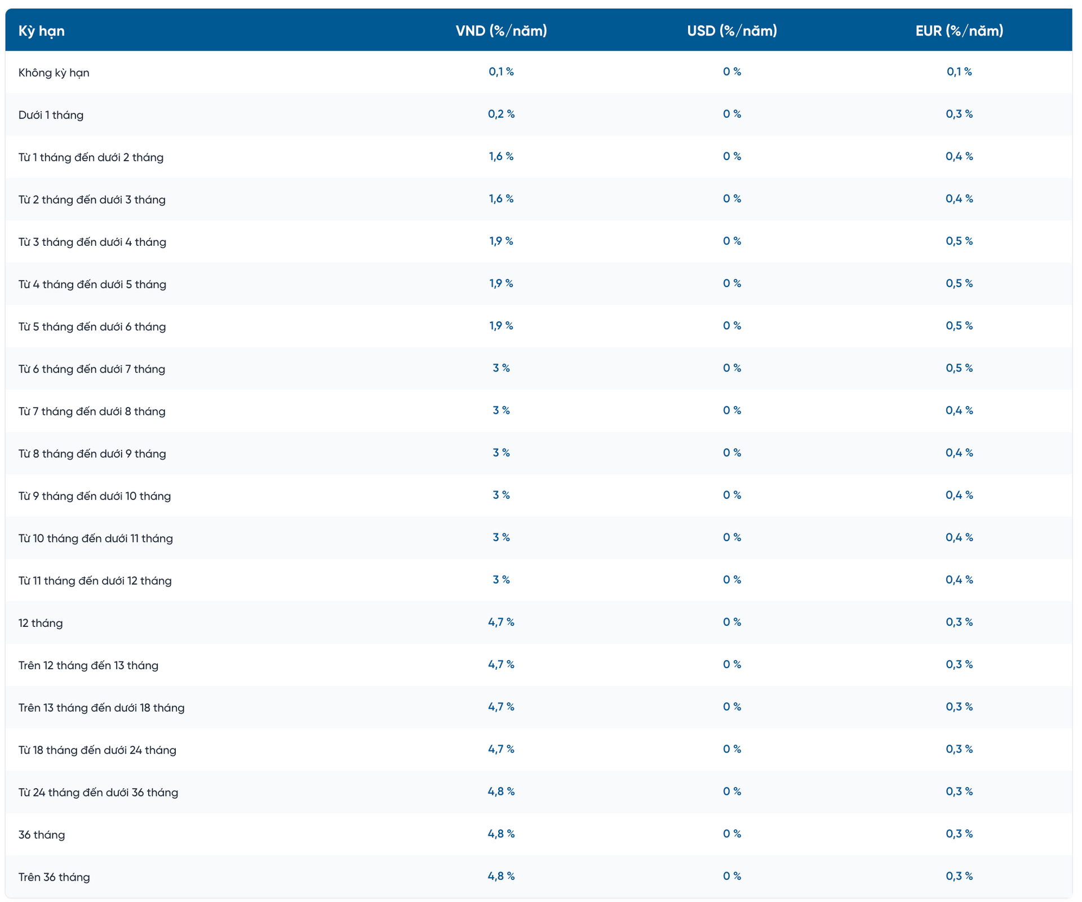Select the 36 tháng row label
1082x902 pixels.
tap(41, 835)
